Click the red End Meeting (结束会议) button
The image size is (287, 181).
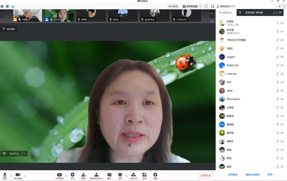click(206, 175)
